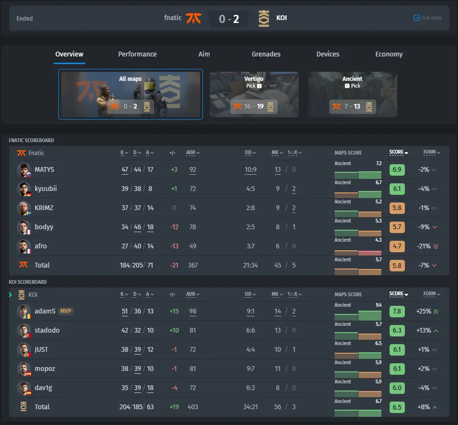Sort the Fnatic scoreboard by ADR
458x425 pixels.
coord(193,153)
